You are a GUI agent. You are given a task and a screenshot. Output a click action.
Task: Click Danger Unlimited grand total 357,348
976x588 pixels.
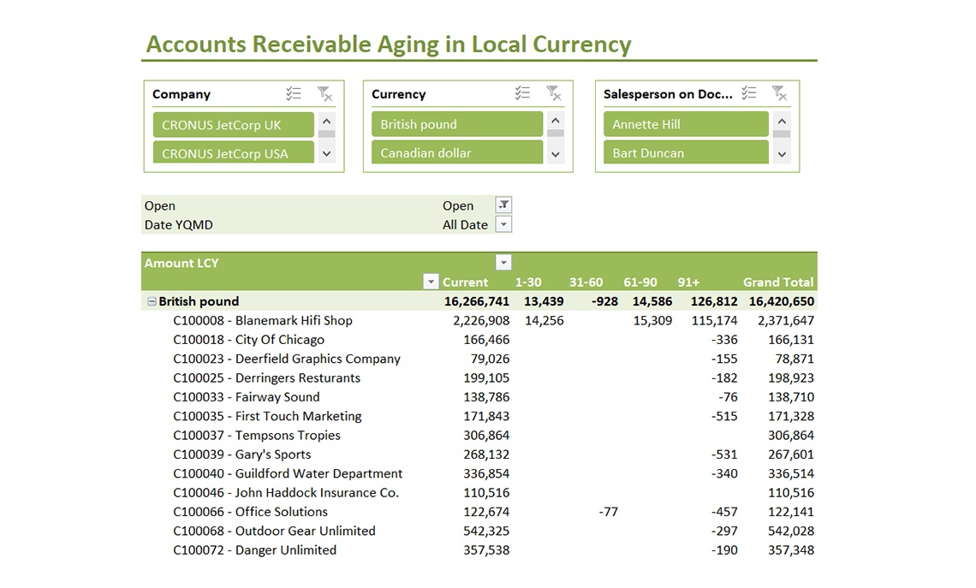tap(790, 550)
